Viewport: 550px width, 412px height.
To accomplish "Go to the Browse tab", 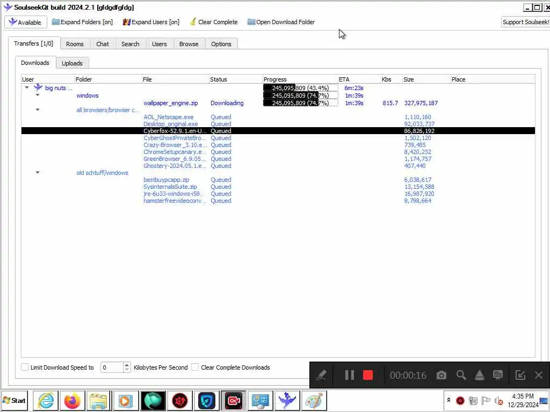I will 189,44.
